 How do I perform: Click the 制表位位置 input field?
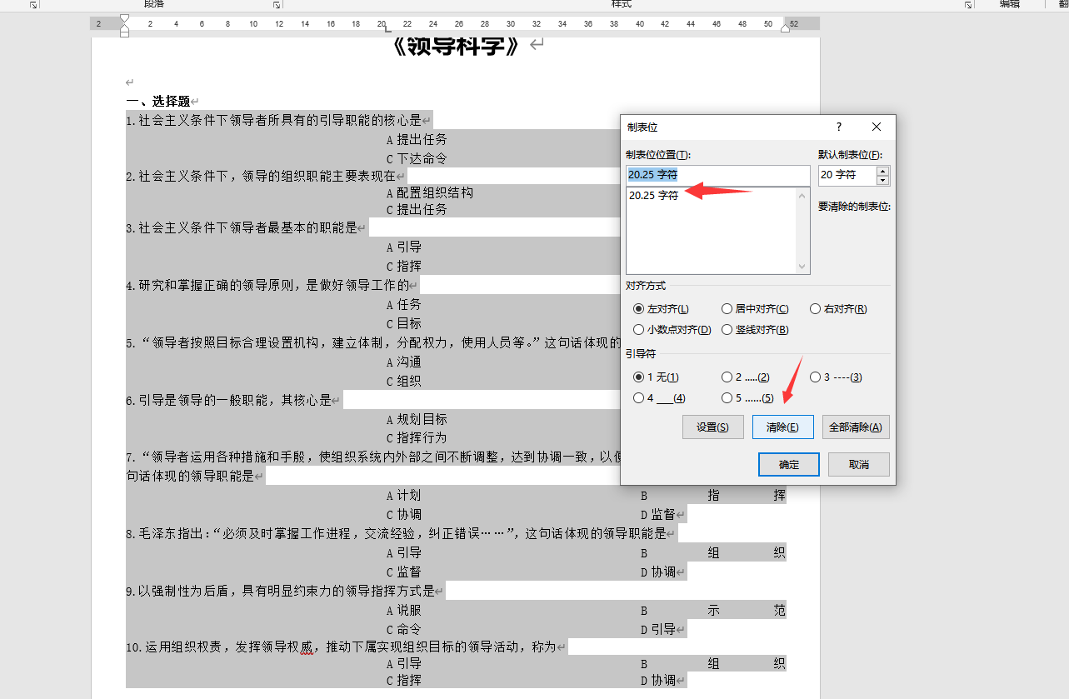pos(717,175)
